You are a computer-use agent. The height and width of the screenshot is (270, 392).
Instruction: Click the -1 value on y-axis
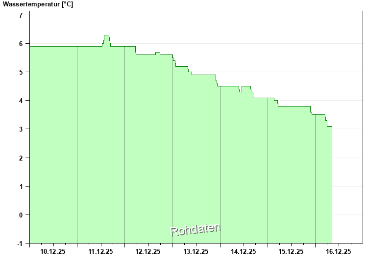coord(20,243)
